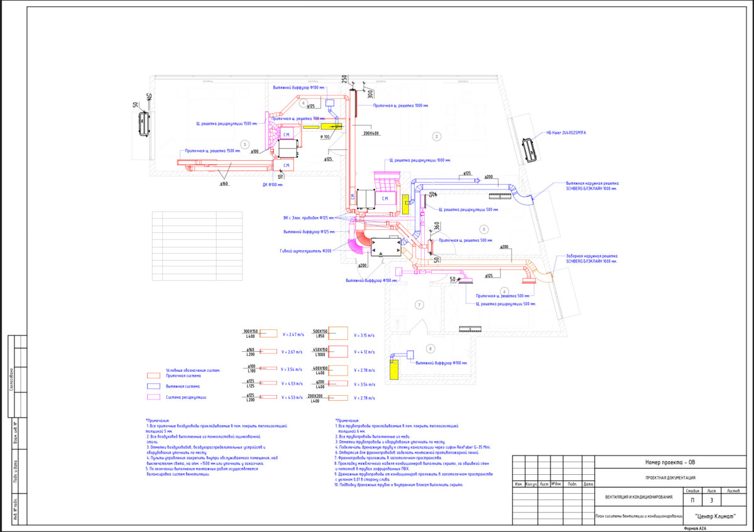This screenshot has width=754, height=532.
Task: Click the empty table beside the floor plan
Action: [x=197, y=246]
